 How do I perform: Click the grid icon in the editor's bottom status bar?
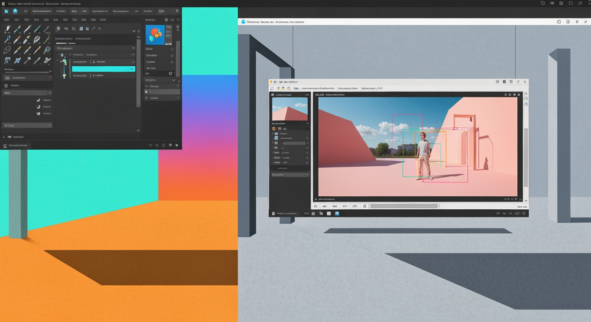[x=313, y=213]
